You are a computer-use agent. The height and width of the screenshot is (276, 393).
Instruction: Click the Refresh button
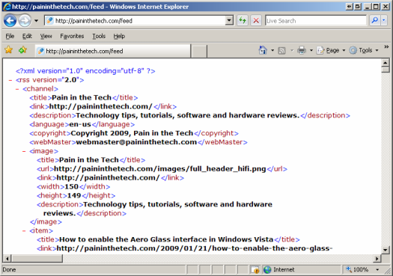tap(243, 20)
